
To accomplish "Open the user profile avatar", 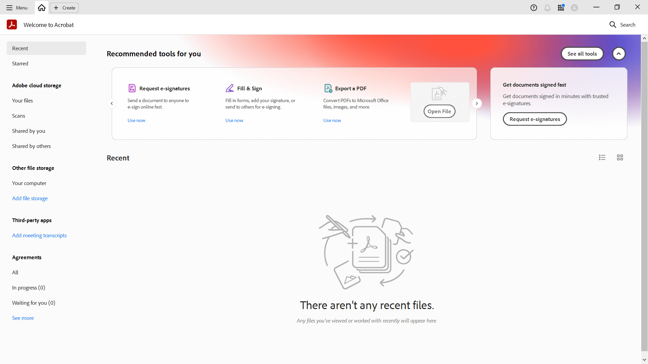I will 574,8.
